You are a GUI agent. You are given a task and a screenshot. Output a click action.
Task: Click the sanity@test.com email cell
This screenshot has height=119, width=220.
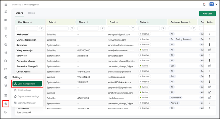click(x=115, y=56)
